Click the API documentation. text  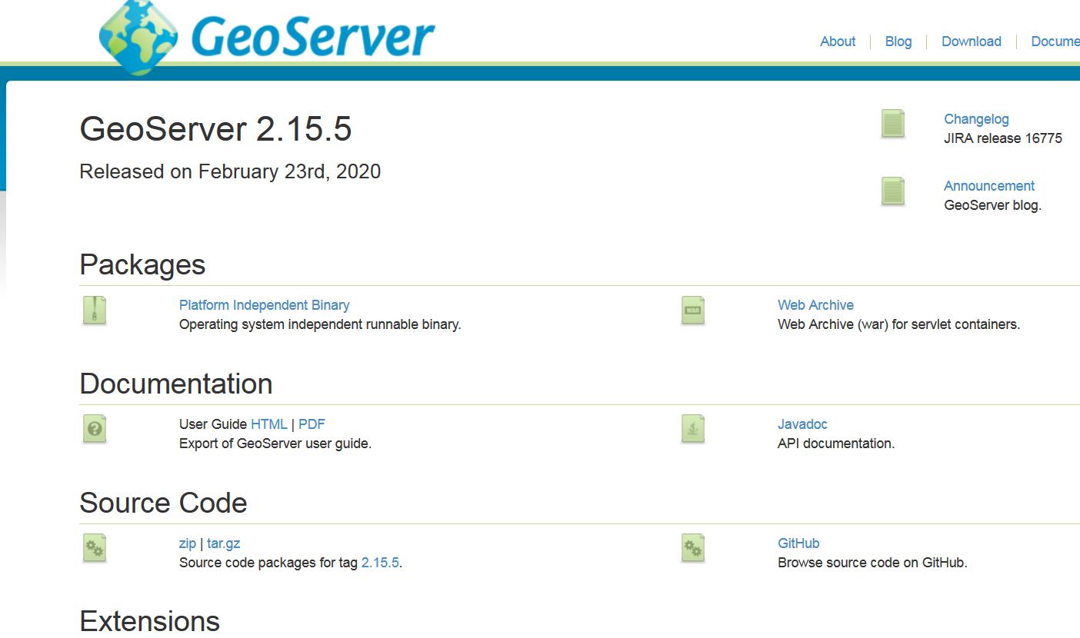point(836,444)
